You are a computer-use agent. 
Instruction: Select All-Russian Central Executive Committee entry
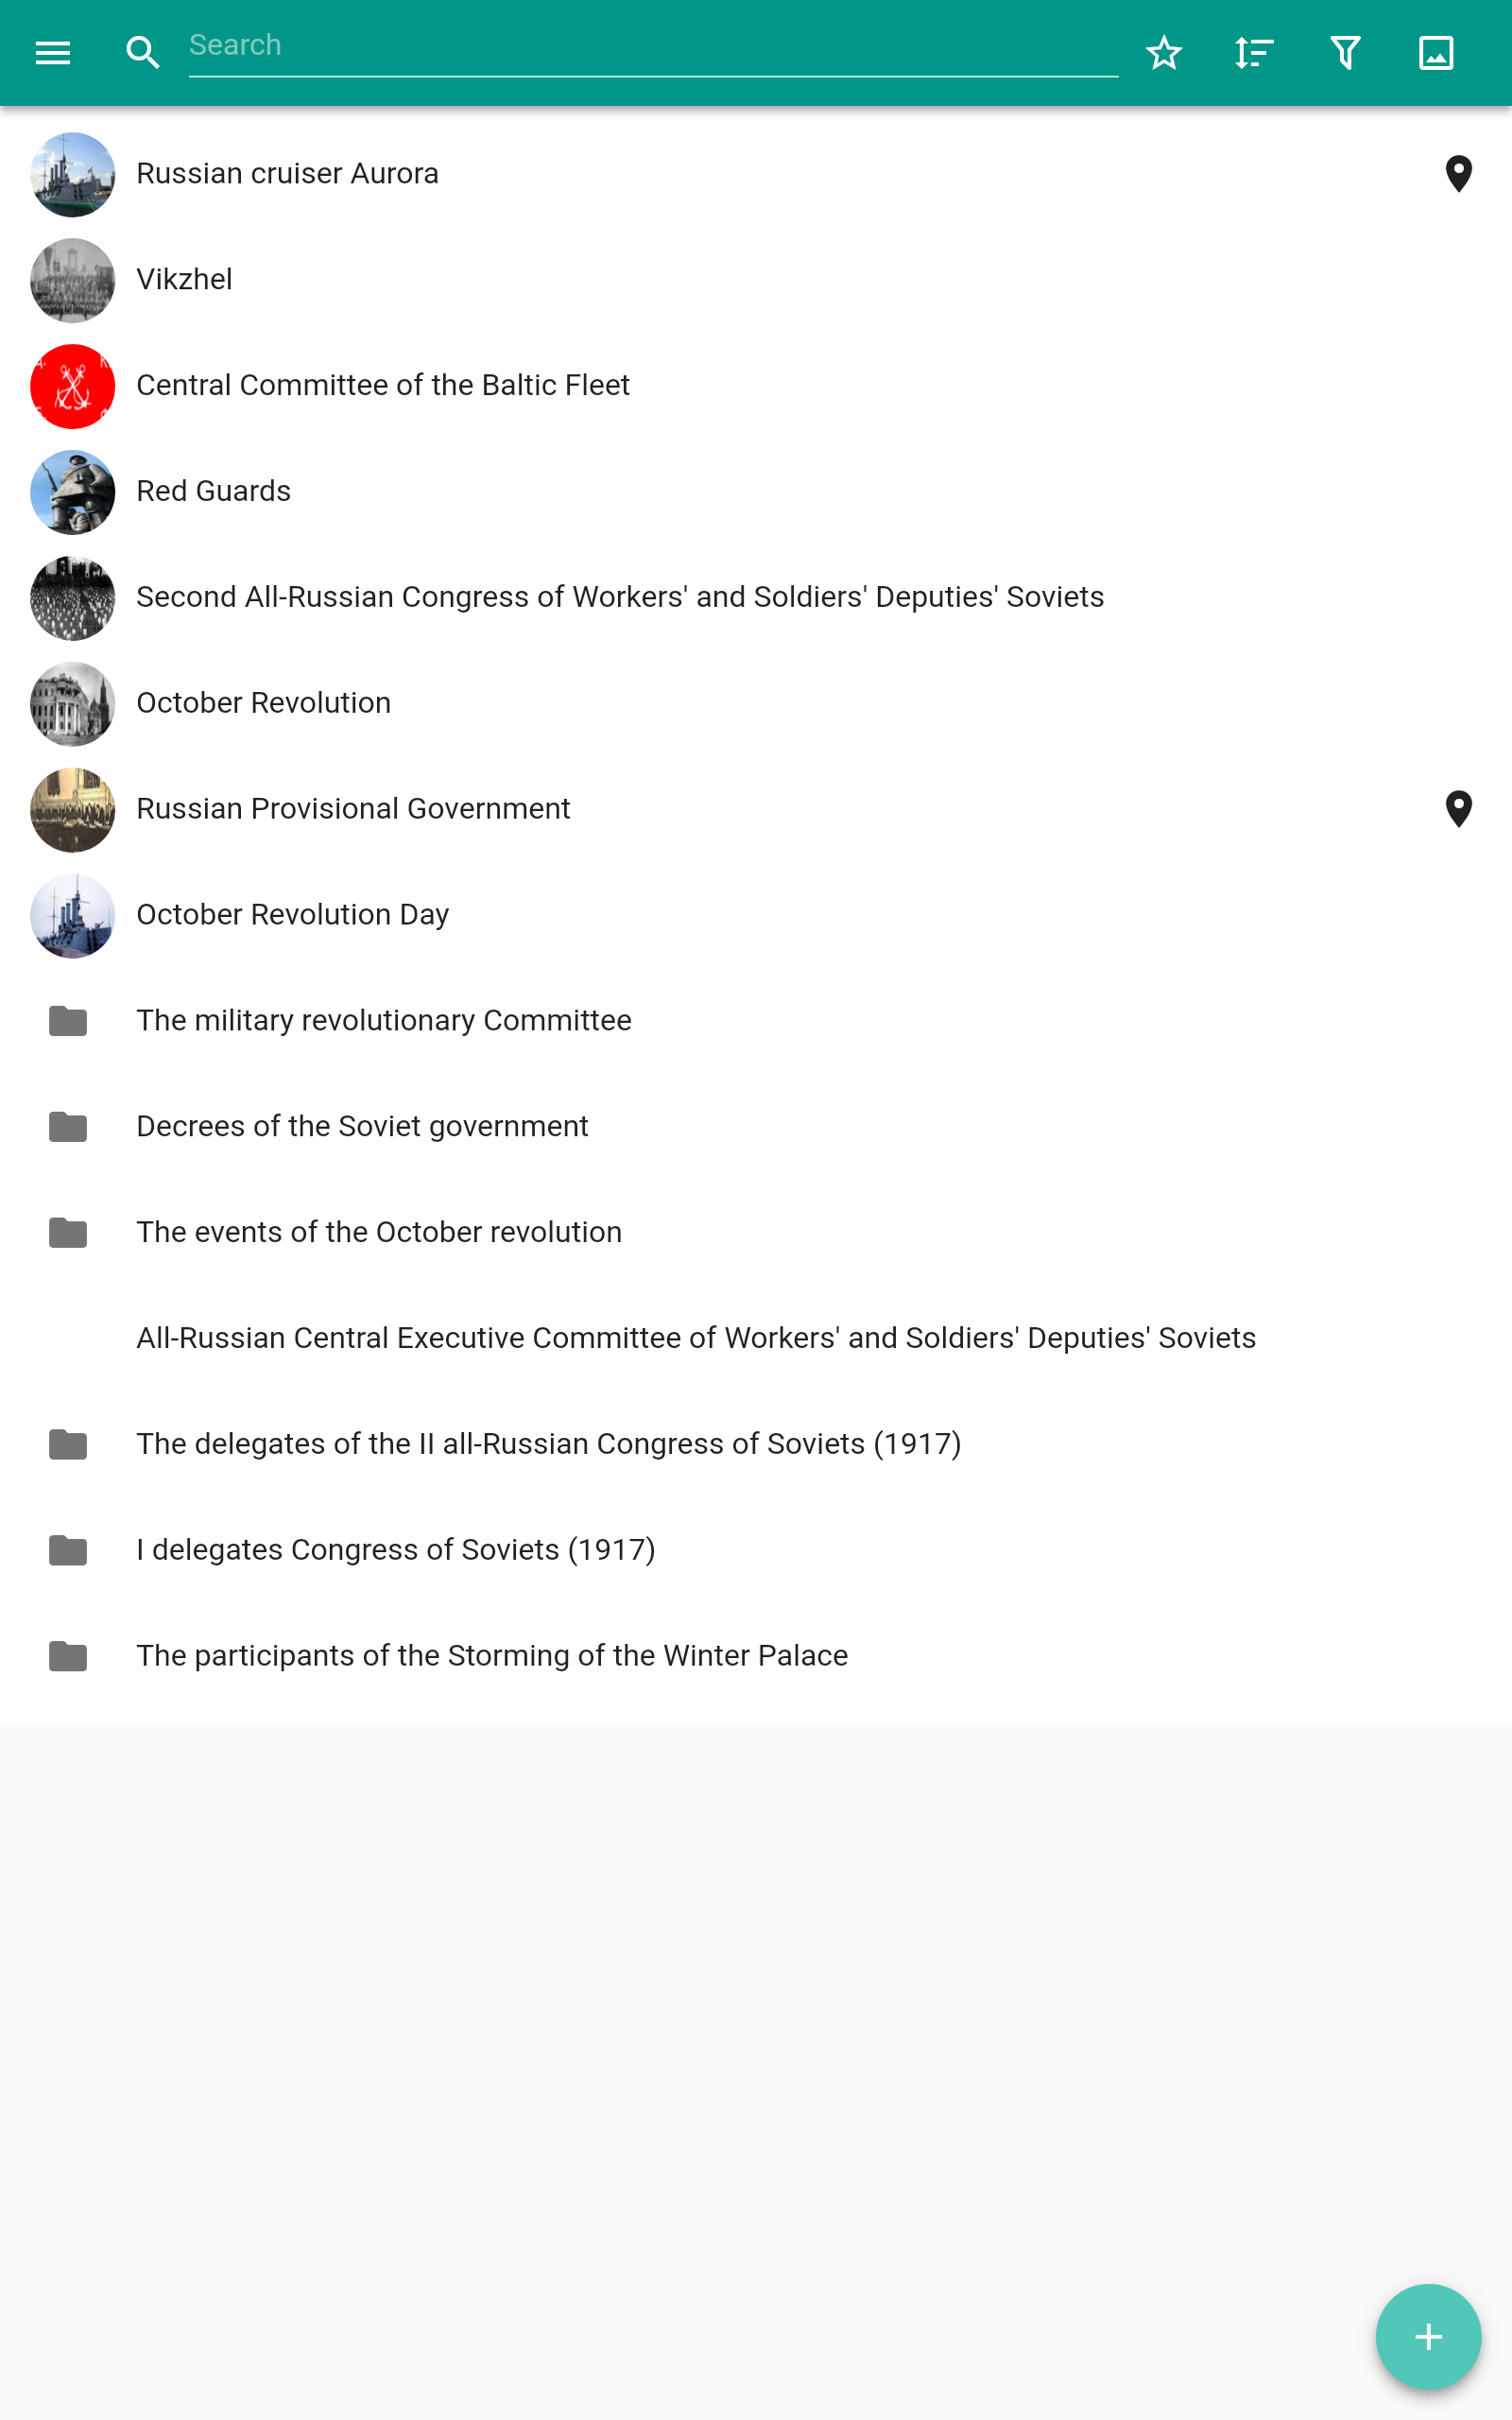click(x=696, y=1339)
